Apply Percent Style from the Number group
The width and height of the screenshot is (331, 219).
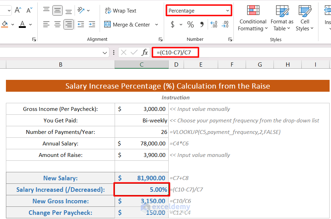click(x=190, y=24)
